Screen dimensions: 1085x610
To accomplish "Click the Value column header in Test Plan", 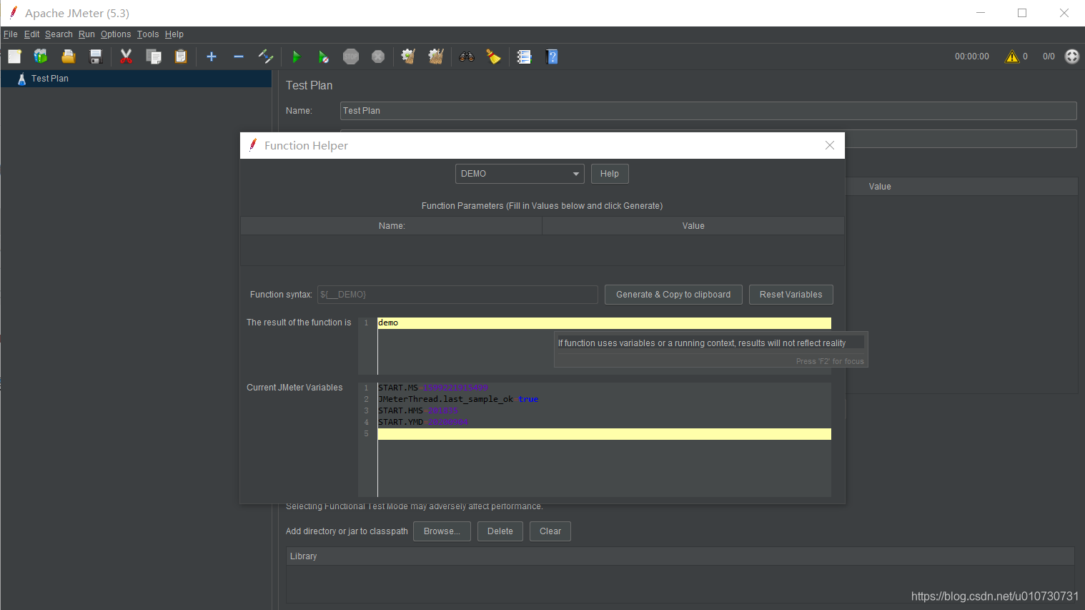I will [880, 187].
